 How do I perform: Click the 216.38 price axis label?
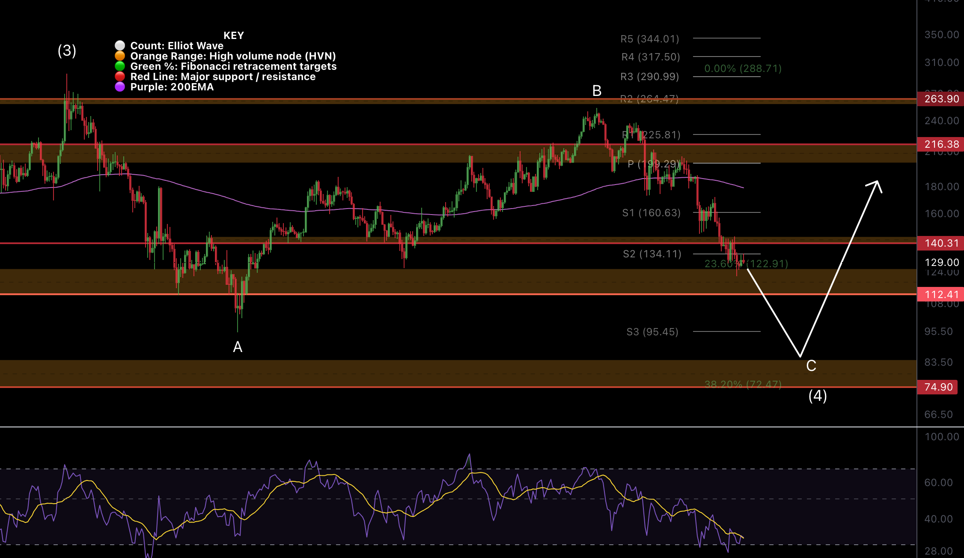click(941, 144)
